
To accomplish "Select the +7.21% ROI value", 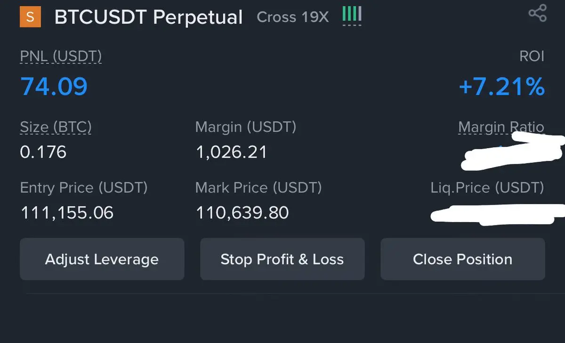I will [x=501, y=87].
